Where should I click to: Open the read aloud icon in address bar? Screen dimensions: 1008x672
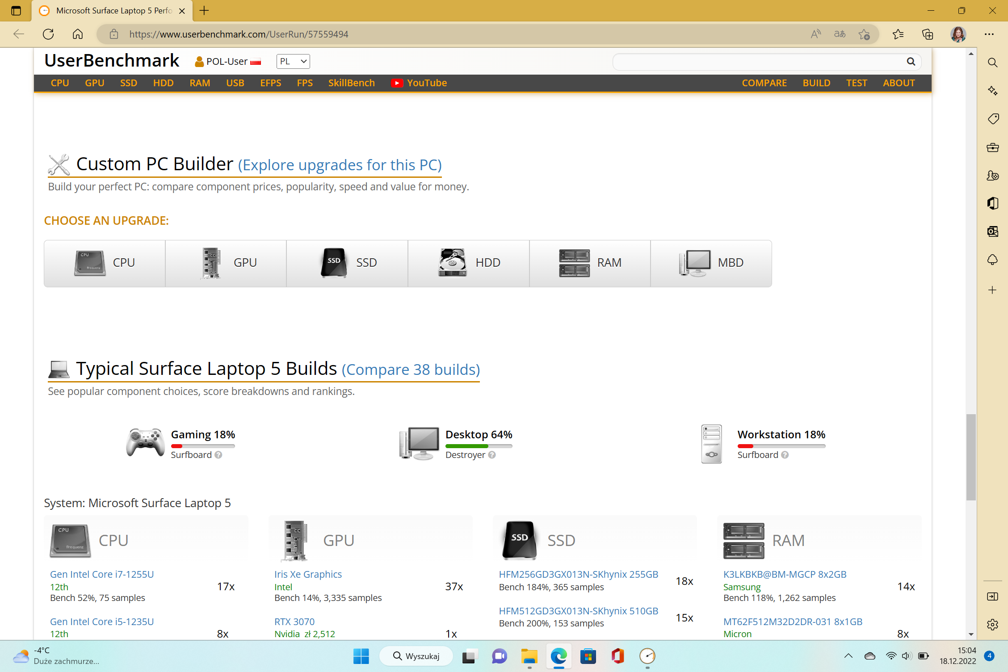[816, 34]
